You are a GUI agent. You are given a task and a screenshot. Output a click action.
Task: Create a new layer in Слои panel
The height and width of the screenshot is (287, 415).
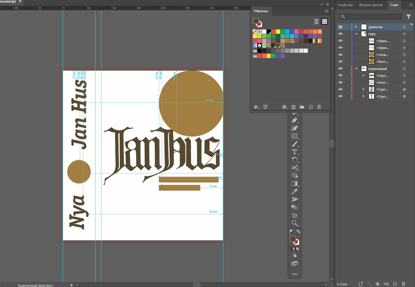[395, 284]
